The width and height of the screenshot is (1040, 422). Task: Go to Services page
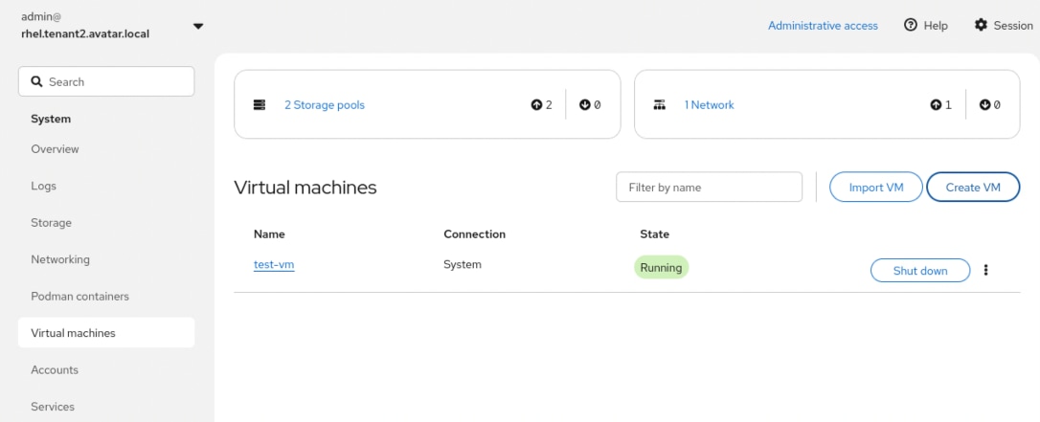(x=53, y=406)
